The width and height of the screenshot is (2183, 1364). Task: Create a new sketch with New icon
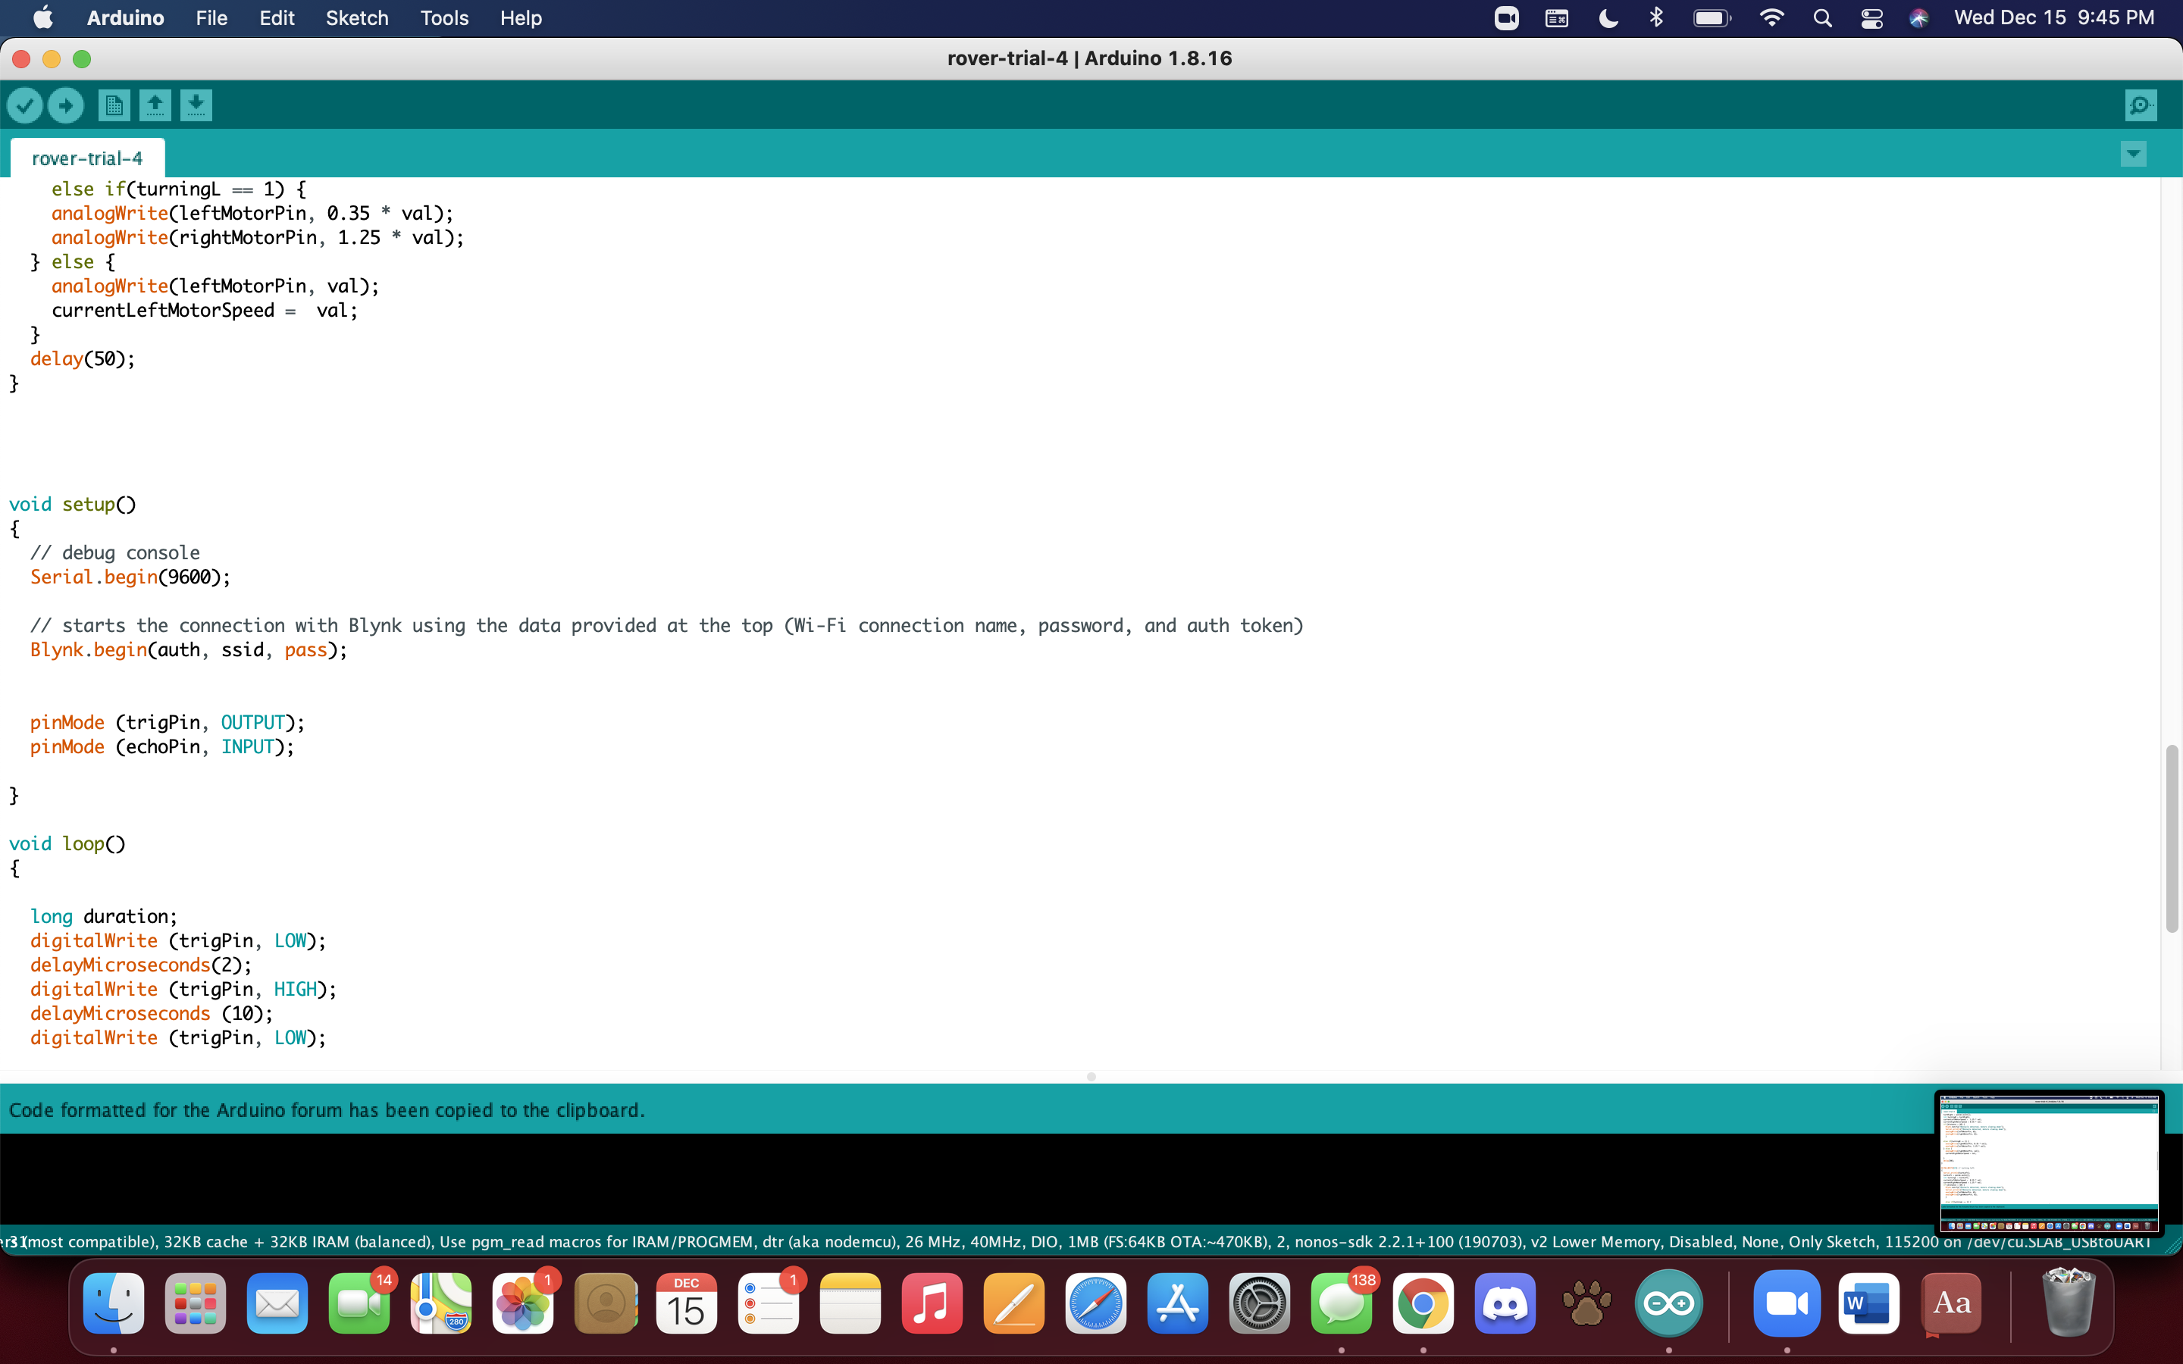[114, 105]
